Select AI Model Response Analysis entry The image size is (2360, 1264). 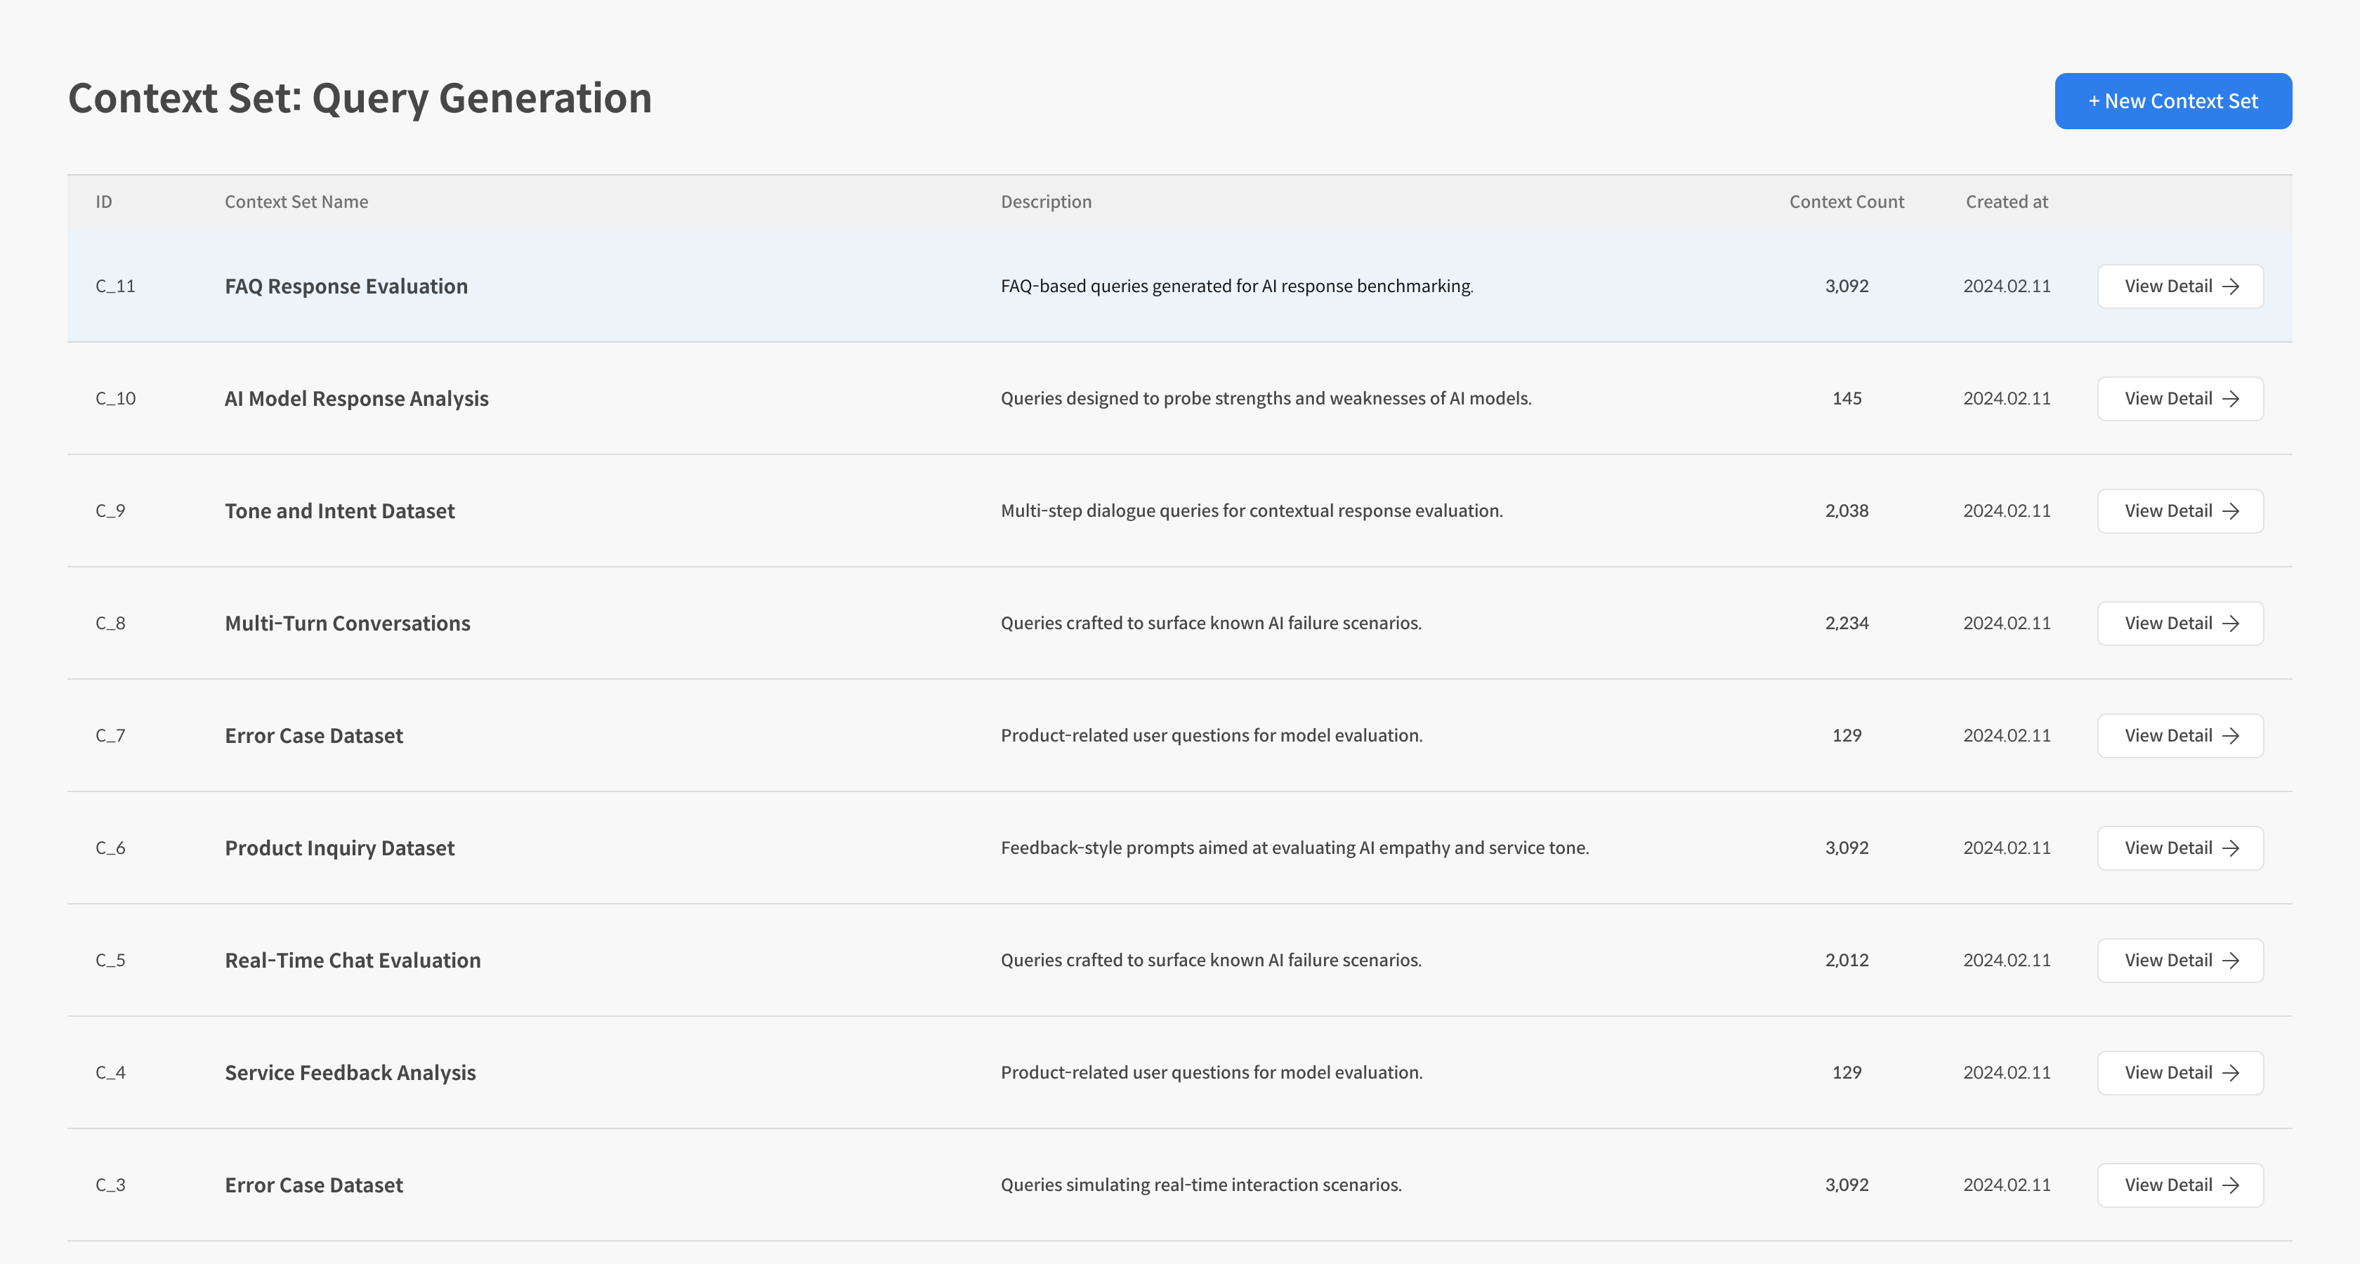pyautogui.click(x=356, y=398)
